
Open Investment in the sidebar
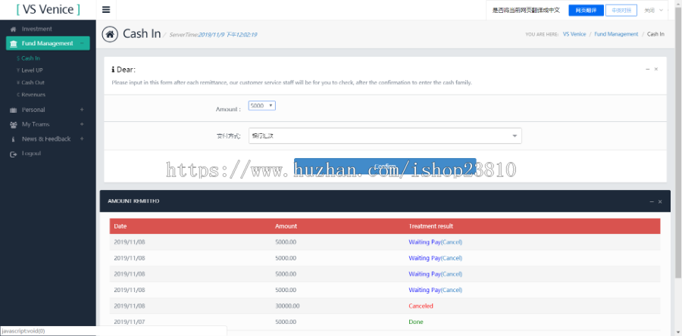37,29
